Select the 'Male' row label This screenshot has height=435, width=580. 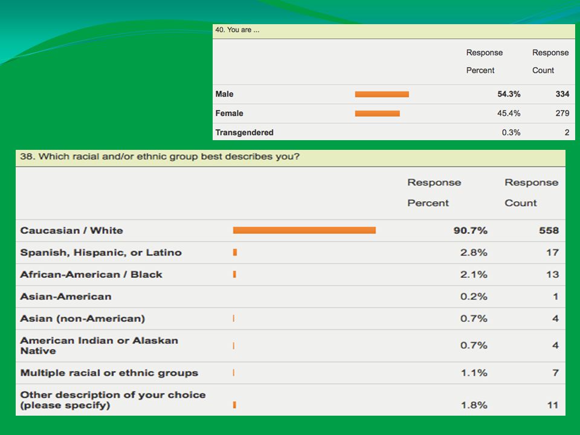224,94
